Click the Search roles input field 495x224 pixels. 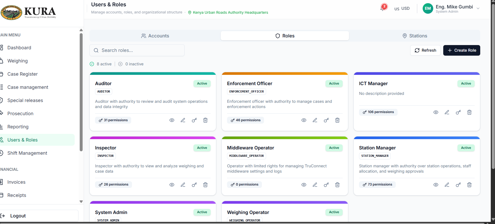tap(137, 50)
